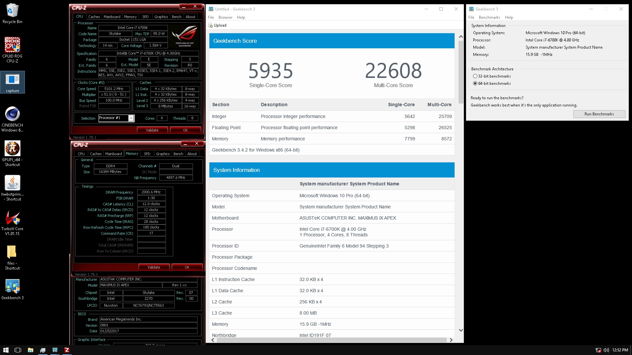The height and width of the screenshot is (355, 632).
Task: Open hwbotprime Shortcut Java icon
Action: [x=13, y=188]
